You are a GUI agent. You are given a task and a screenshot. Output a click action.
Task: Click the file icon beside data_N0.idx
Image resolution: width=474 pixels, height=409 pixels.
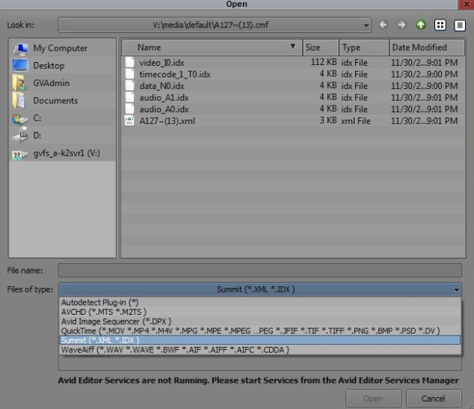(129, 85)
